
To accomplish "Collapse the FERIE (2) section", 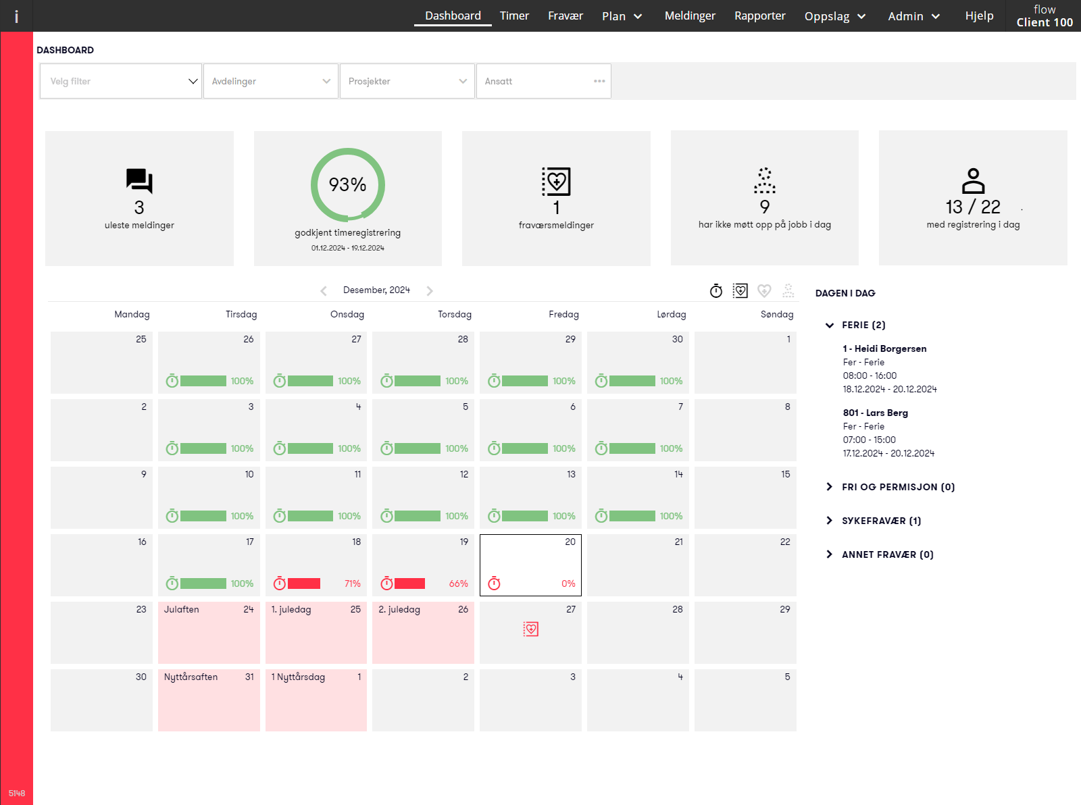I will tap(855, 325).
